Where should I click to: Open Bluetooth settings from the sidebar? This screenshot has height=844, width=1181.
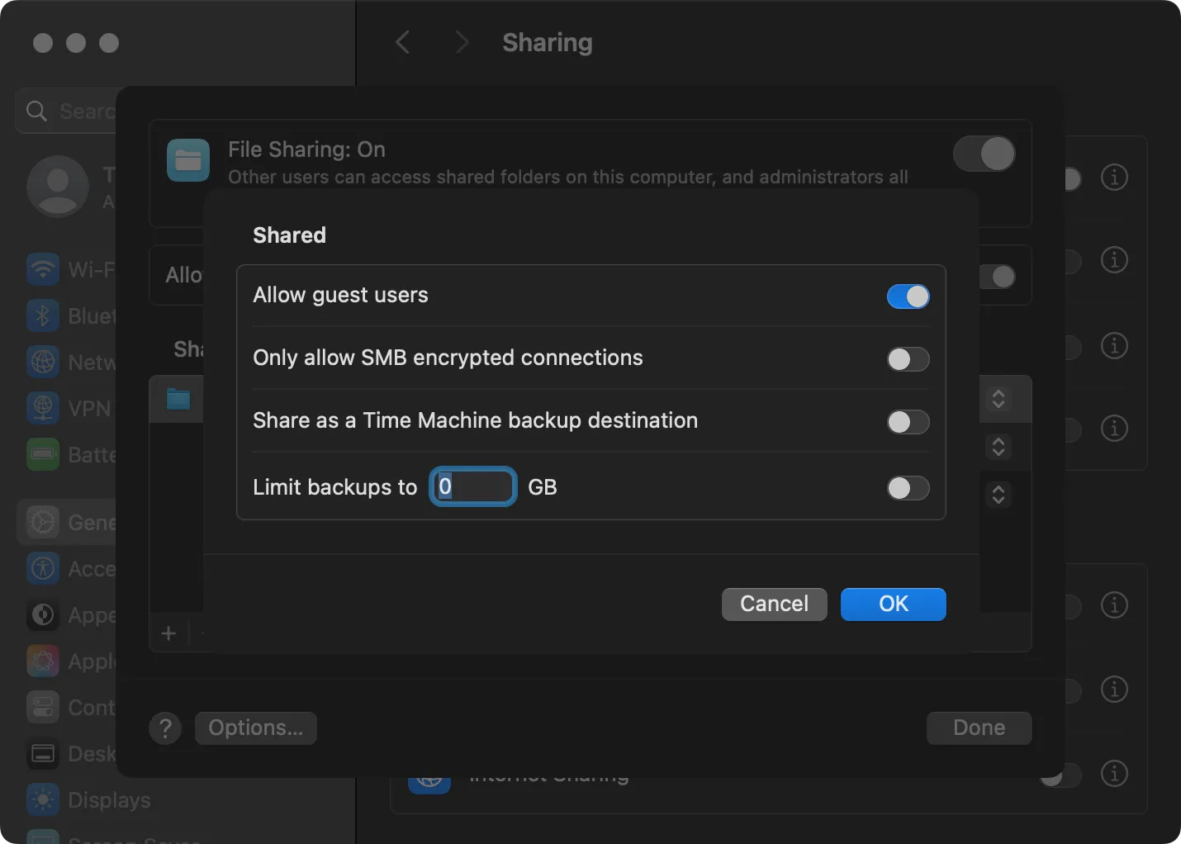(43, 315)
